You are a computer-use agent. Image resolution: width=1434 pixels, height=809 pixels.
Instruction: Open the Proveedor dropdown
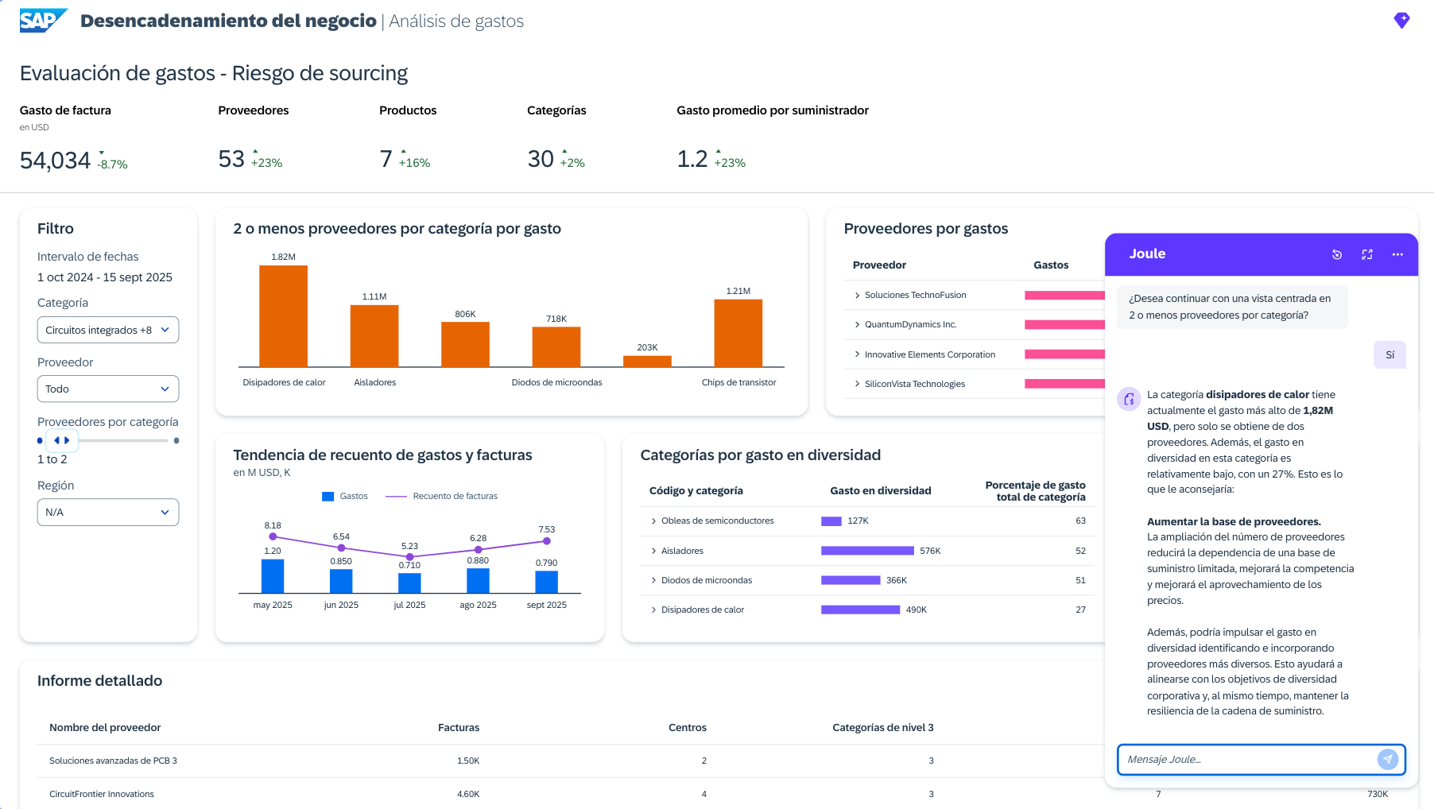pyautogui.click(x=108, y=389)
